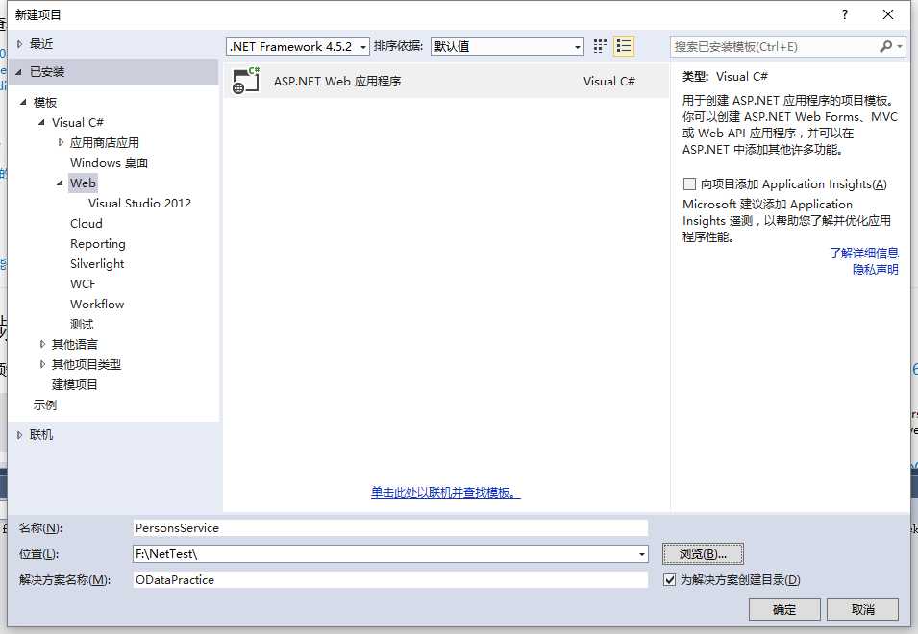Select the 测试 category
This screenshot has height=634, width=918.
pyautogui.click(x=82, y=325)
